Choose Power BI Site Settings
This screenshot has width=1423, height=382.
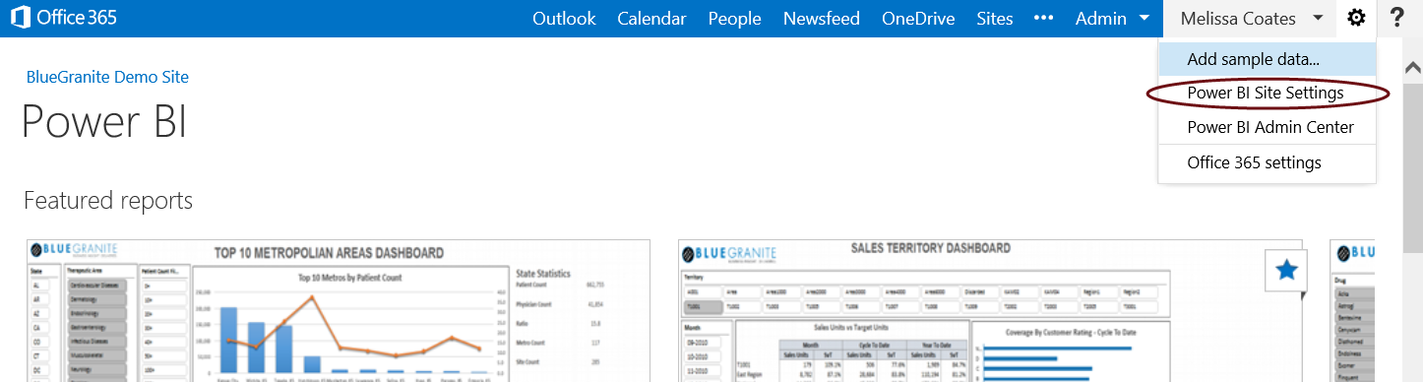(1267, 94)
